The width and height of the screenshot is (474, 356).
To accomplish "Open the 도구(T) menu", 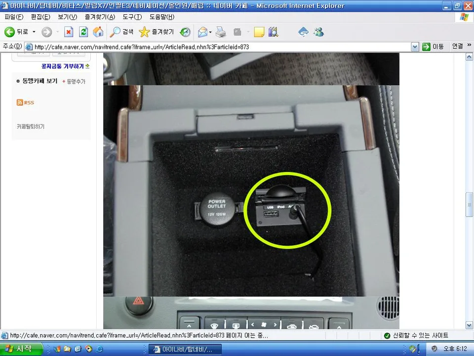I will pos(132,17).
